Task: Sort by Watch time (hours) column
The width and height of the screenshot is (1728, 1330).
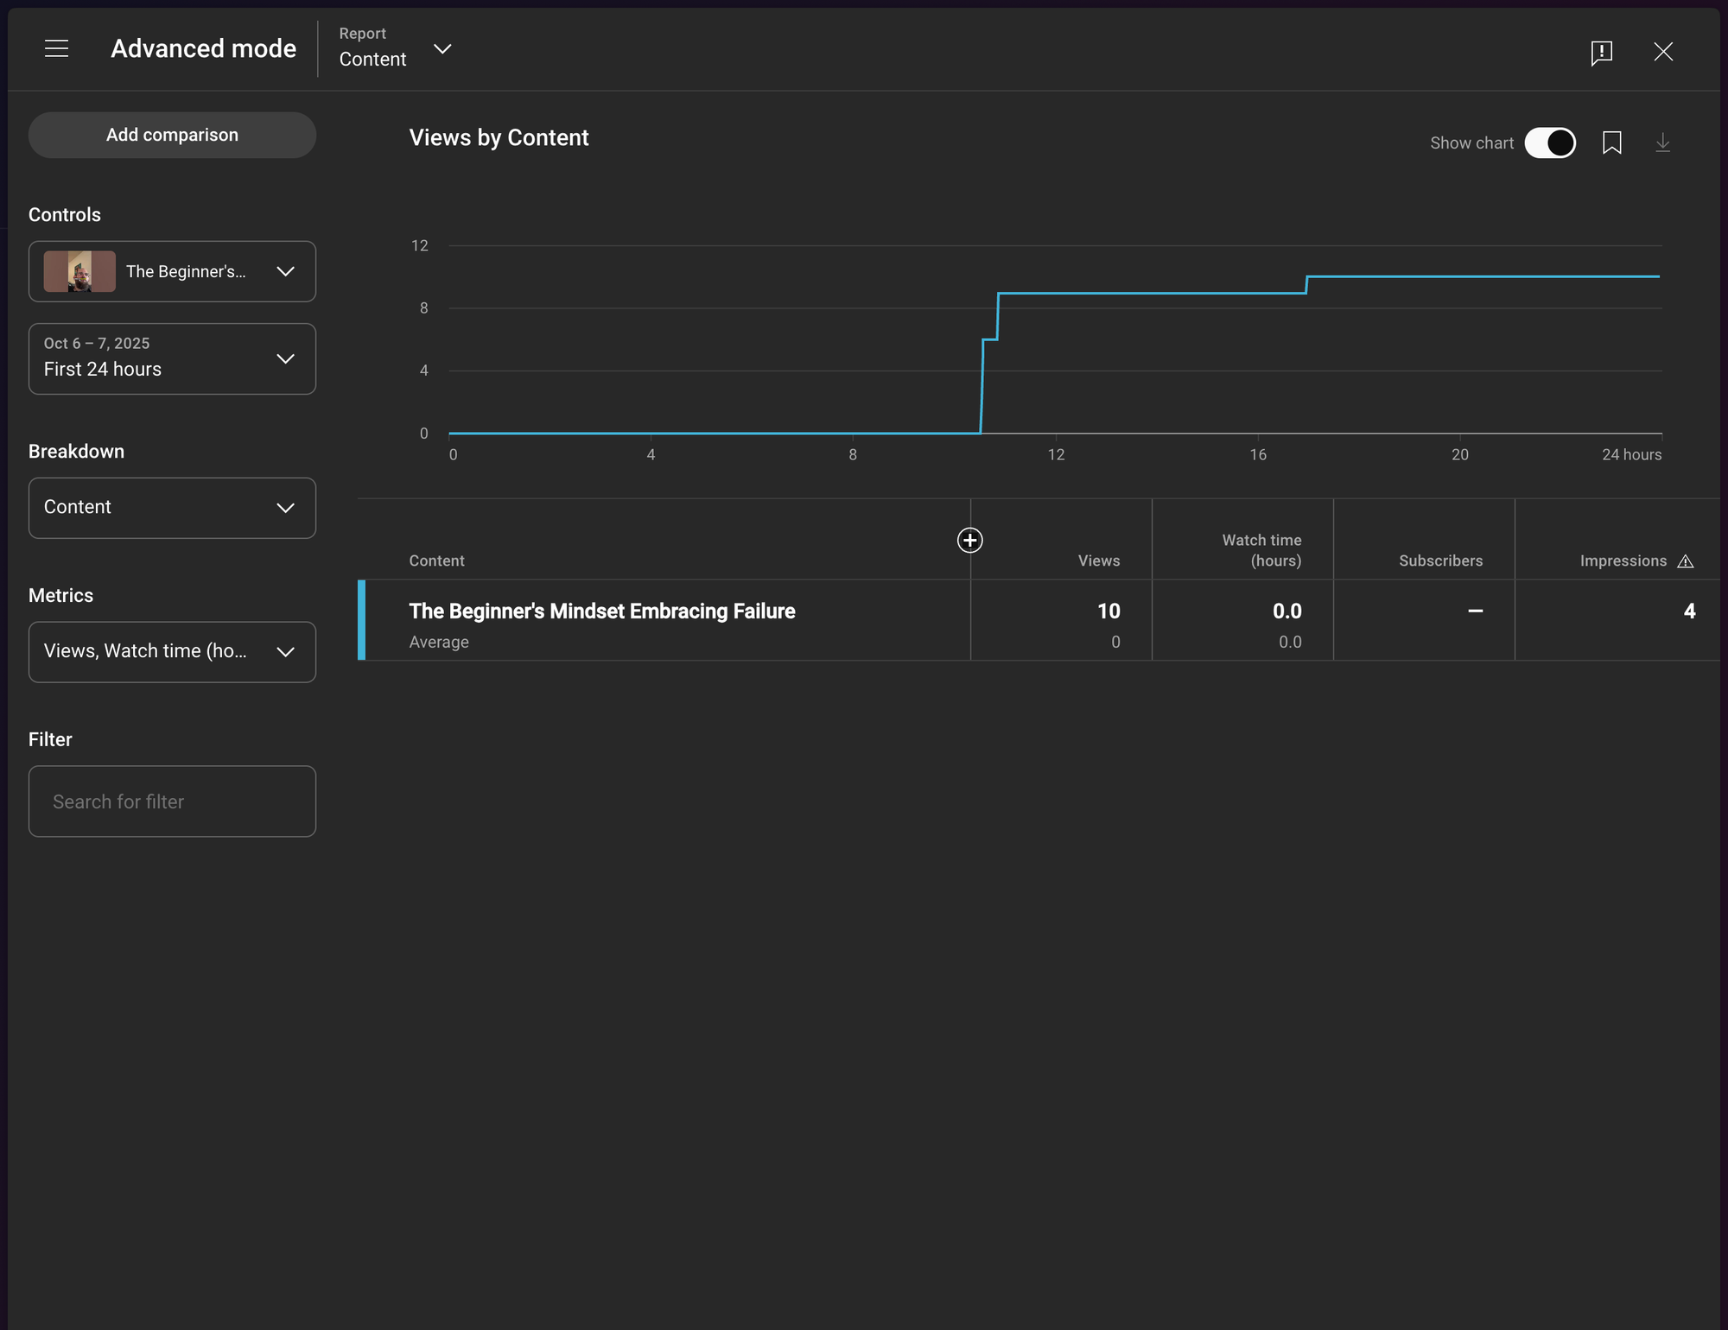Action: pos(1261,551)
